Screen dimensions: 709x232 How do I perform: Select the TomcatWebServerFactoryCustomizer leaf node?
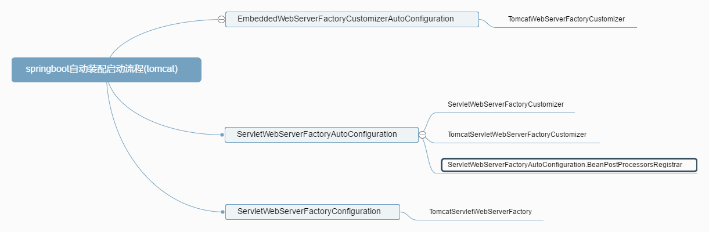(566, 19)
